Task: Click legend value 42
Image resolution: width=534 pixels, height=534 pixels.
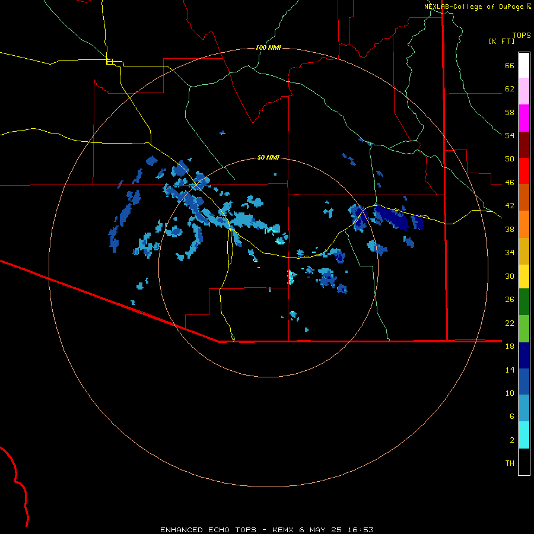Action: pos(510,206)
